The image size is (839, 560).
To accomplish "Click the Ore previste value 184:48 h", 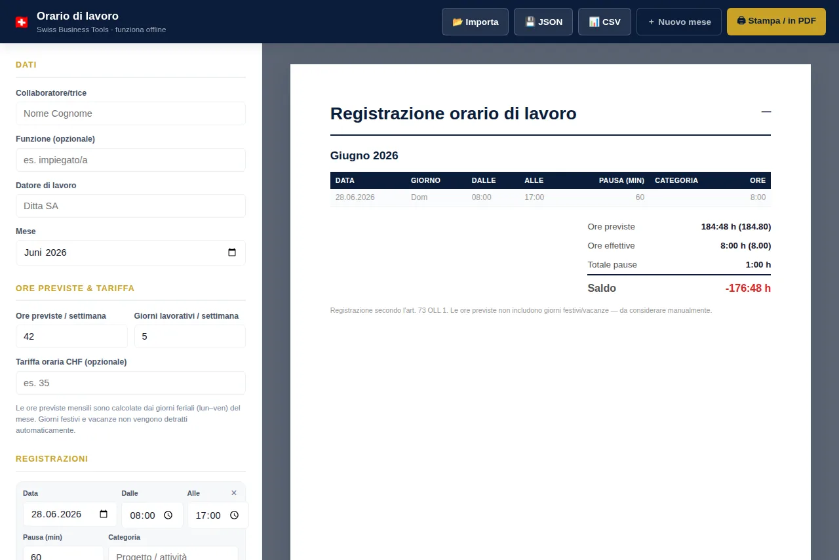I will click(x=736, y=227).
